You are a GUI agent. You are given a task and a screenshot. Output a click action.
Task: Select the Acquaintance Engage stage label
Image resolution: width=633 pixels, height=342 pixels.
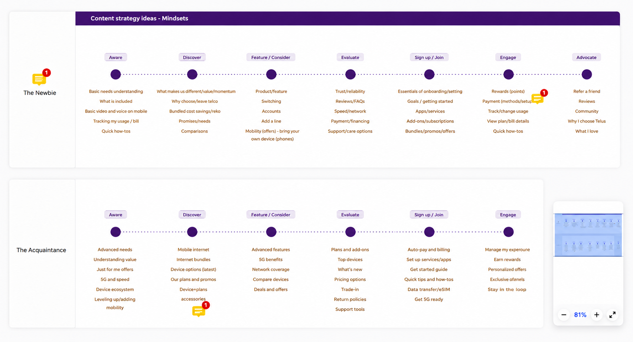(508, 215)
